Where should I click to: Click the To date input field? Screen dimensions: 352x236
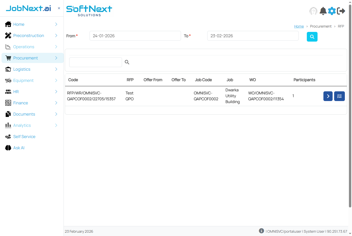[253, 36]
